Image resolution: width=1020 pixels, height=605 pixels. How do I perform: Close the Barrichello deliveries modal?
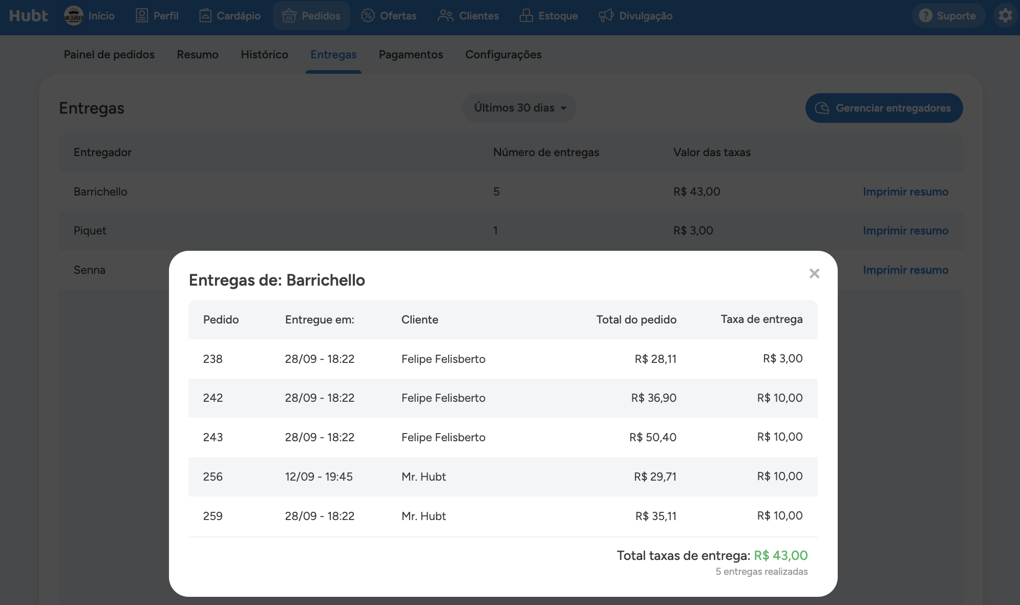tap(814, 273)
